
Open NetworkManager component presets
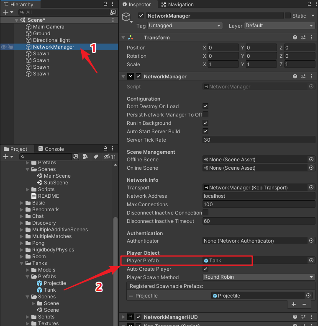click(x=303, y=77)
